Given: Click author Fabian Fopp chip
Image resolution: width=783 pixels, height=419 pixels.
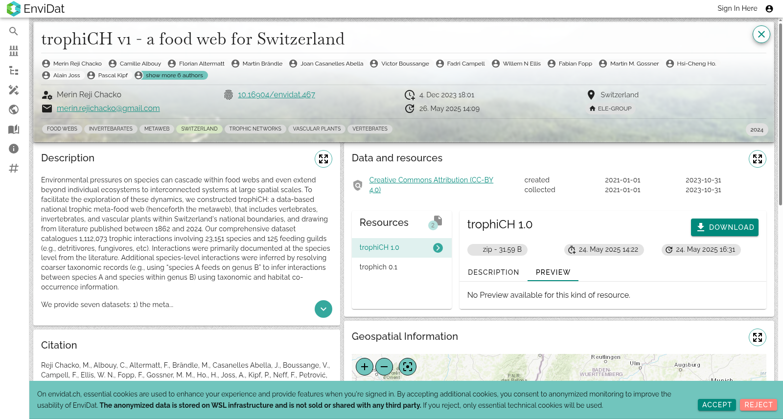Looking at the screenshot, I should pos(571,64).
